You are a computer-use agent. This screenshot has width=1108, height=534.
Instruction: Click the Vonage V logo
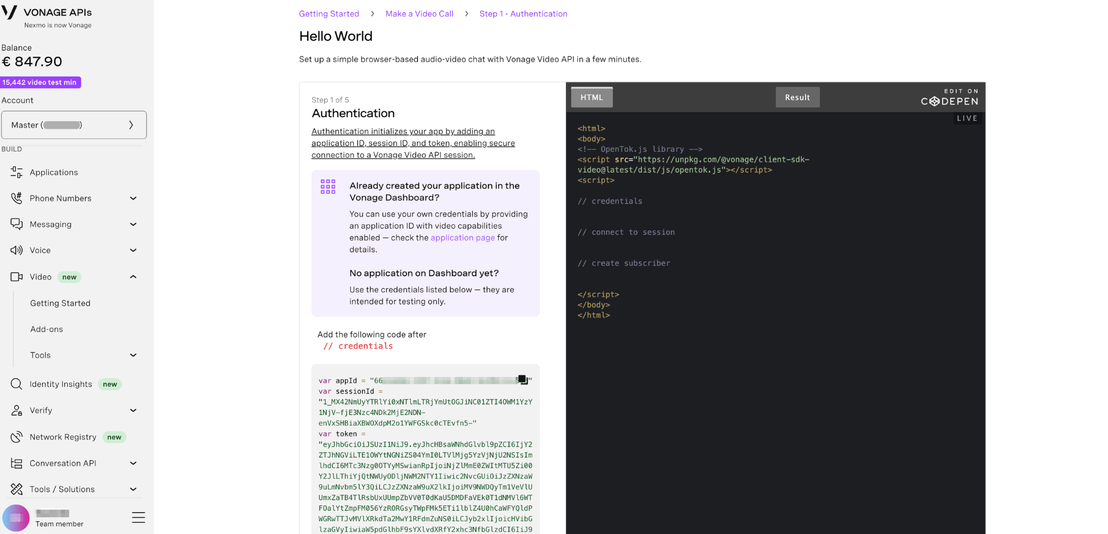point(9,13)
